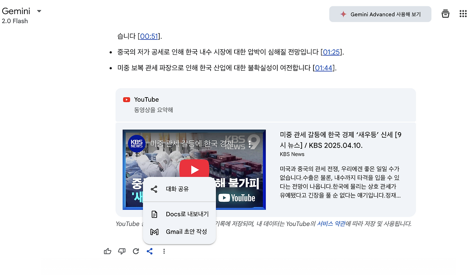Click the YouTube label in the card header

pyautogui.click(x=146, y=99)
